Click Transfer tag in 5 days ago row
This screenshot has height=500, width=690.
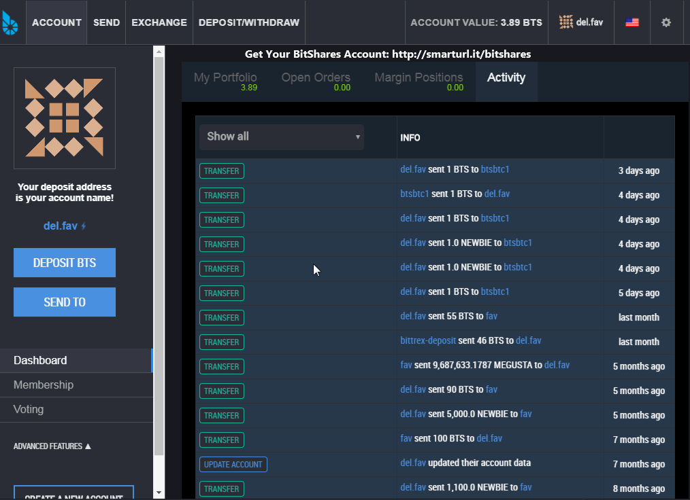click(222, 293)
